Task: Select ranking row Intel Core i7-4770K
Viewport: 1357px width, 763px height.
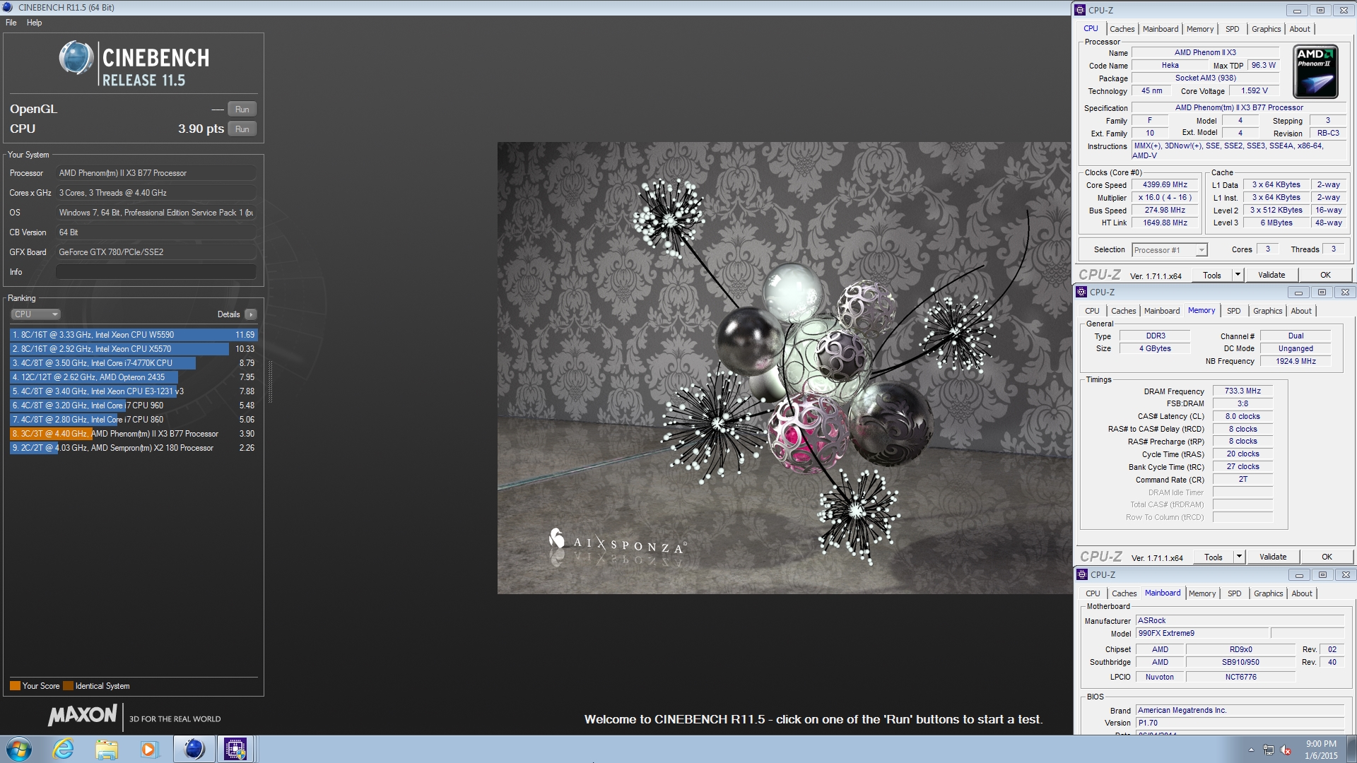Action: (134, 363)
